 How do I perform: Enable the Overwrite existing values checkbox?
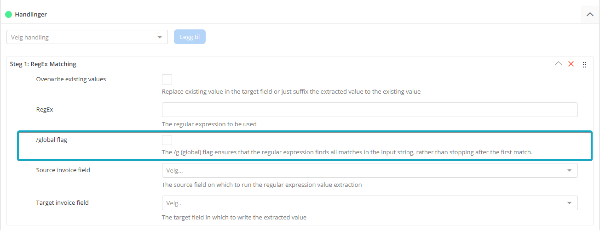(167, 79)
